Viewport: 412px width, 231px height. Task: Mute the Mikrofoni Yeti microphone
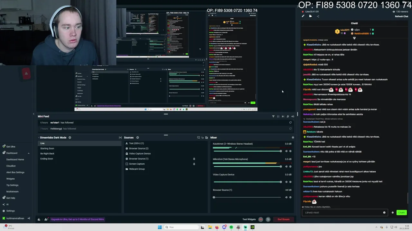tap(286, 167)
